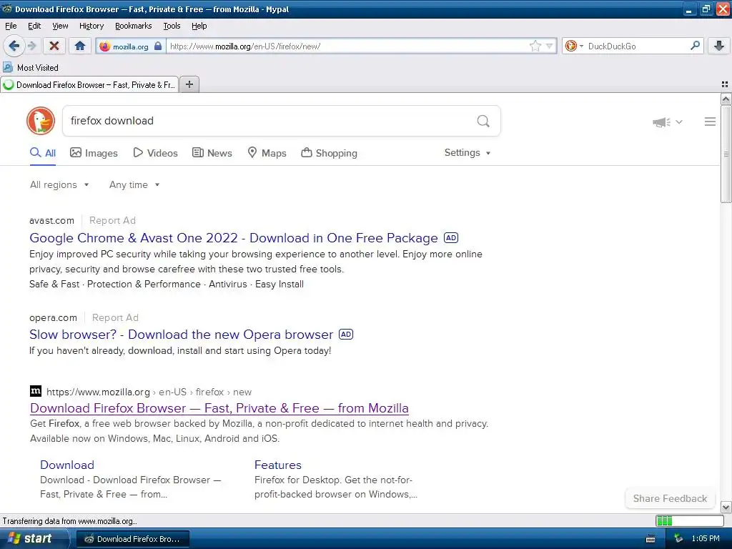Image resolution: width=732 pixels, height=549 pixels.
Task: Click the 1:05 PM clock
Action: pyautogui.click(x=706, y=538)
